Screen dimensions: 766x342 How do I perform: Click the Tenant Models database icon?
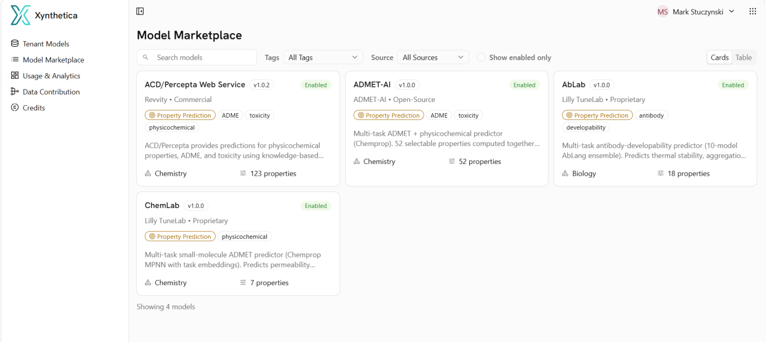pos(15,43)
